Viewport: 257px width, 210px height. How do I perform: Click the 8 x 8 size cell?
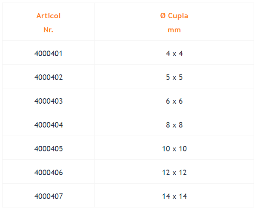(x=174, y=125)
